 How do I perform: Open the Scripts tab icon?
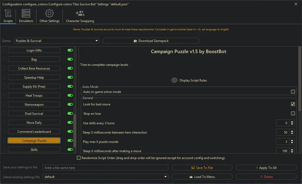(x=8, y=13)
